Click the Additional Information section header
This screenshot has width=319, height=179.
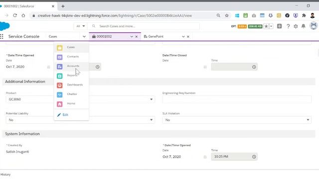point(159,82)
